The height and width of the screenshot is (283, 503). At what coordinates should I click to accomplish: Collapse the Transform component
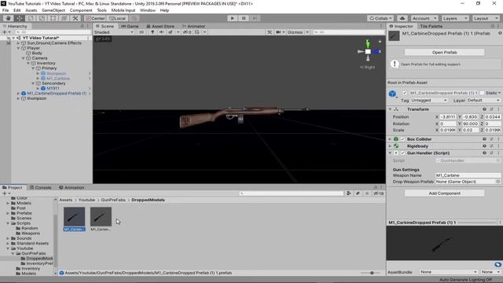[390, 109]
